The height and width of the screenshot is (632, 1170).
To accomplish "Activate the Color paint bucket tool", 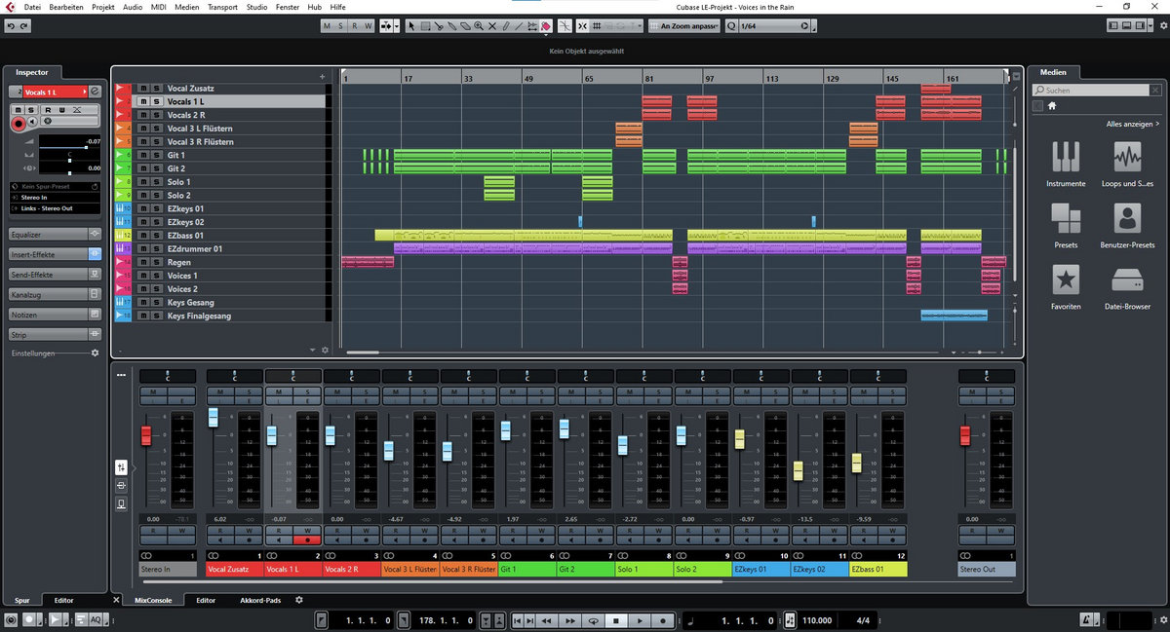I will click(545, 25).
